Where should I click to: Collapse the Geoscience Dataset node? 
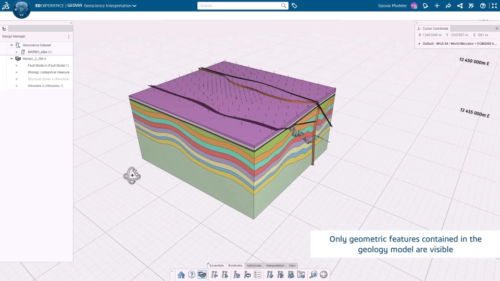[12, 45]
